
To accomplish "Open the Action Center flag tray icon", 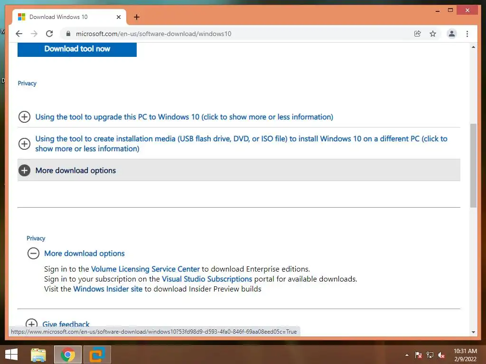I will click(418, 355).
